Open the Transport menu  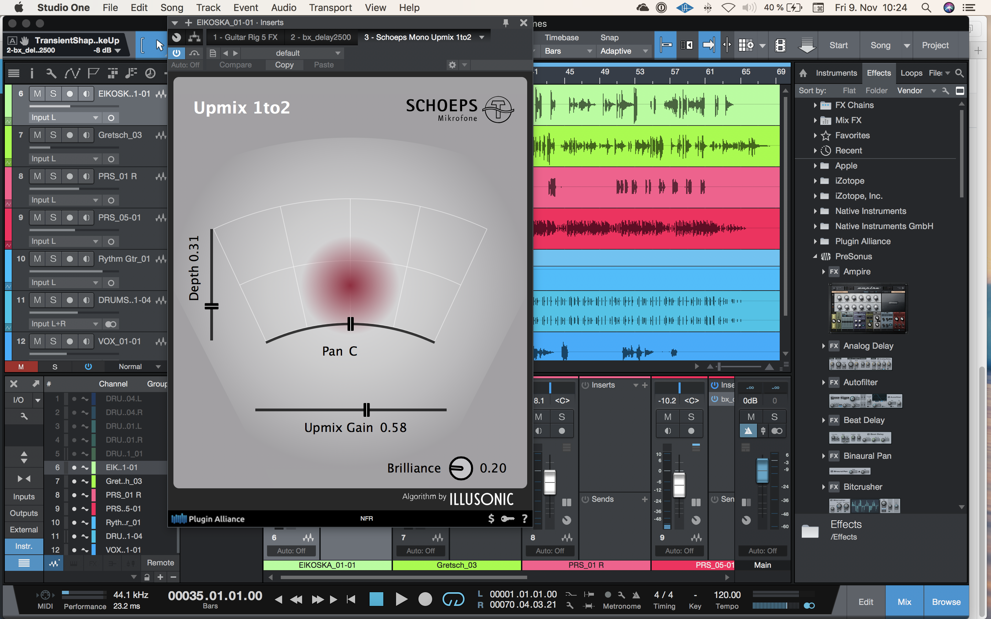[330, 7]
